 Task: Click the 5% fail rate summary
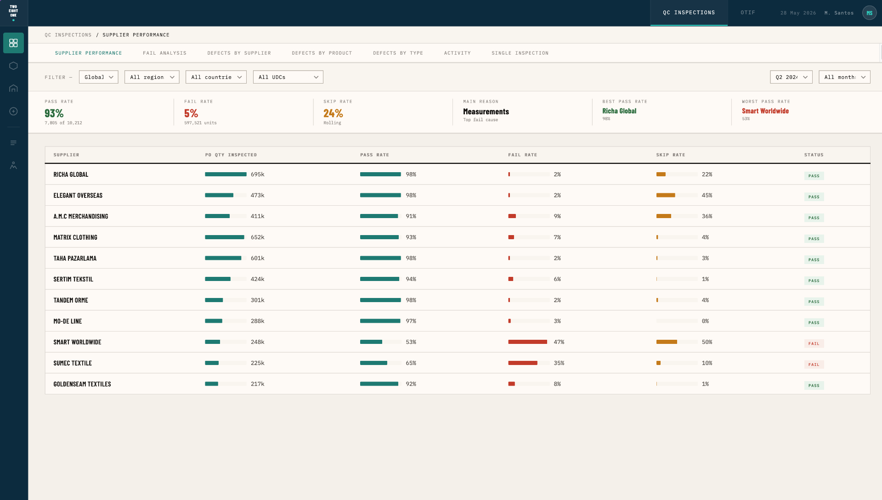click(191, 113)
